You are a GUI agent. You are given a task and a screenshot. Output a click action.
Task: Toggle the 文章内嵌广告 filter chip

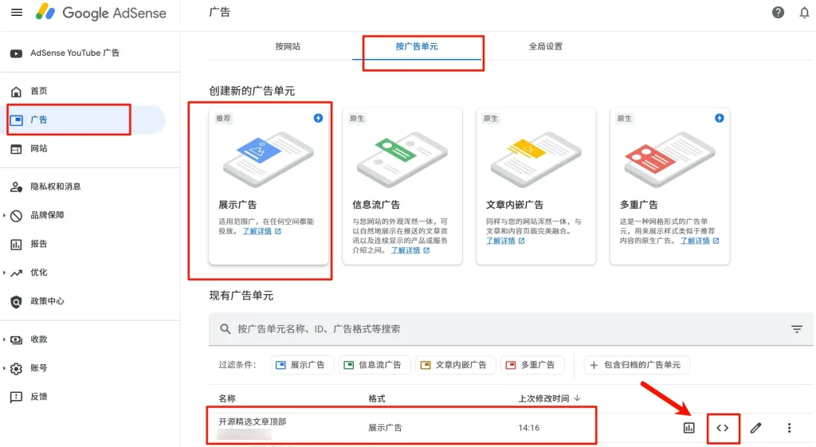(455, 365)
